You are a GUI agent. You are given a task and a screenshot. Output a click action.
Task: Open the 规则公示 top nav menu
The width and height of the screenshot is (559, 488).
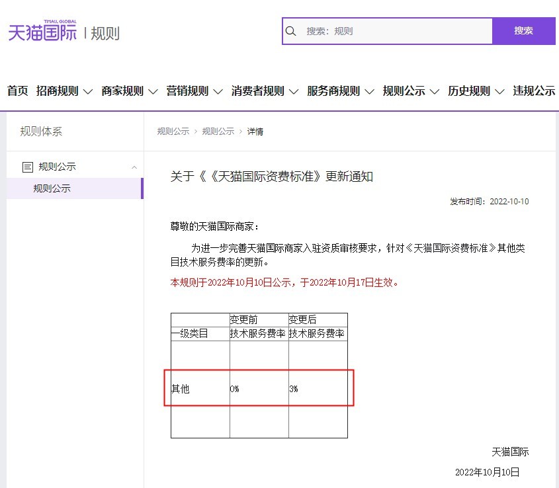404,91
